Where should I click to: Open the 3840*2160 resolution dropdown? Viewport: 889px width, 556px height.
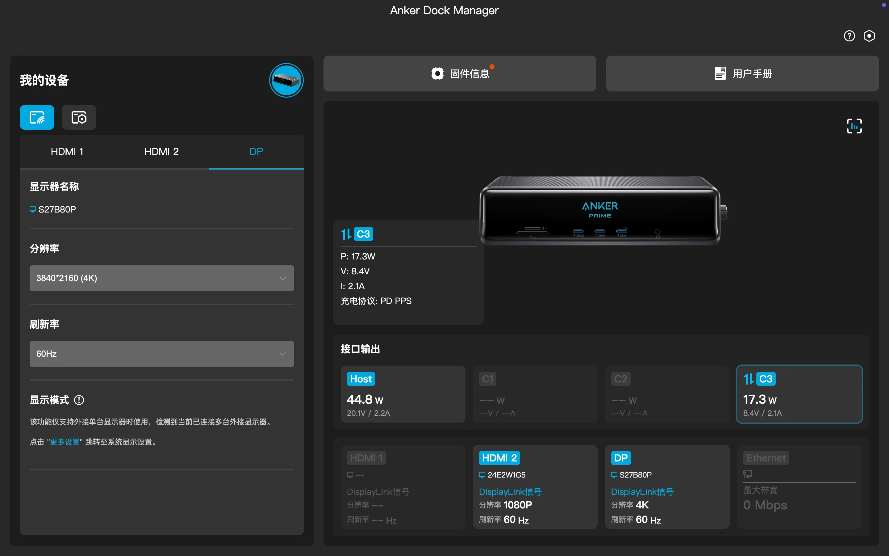161,278
